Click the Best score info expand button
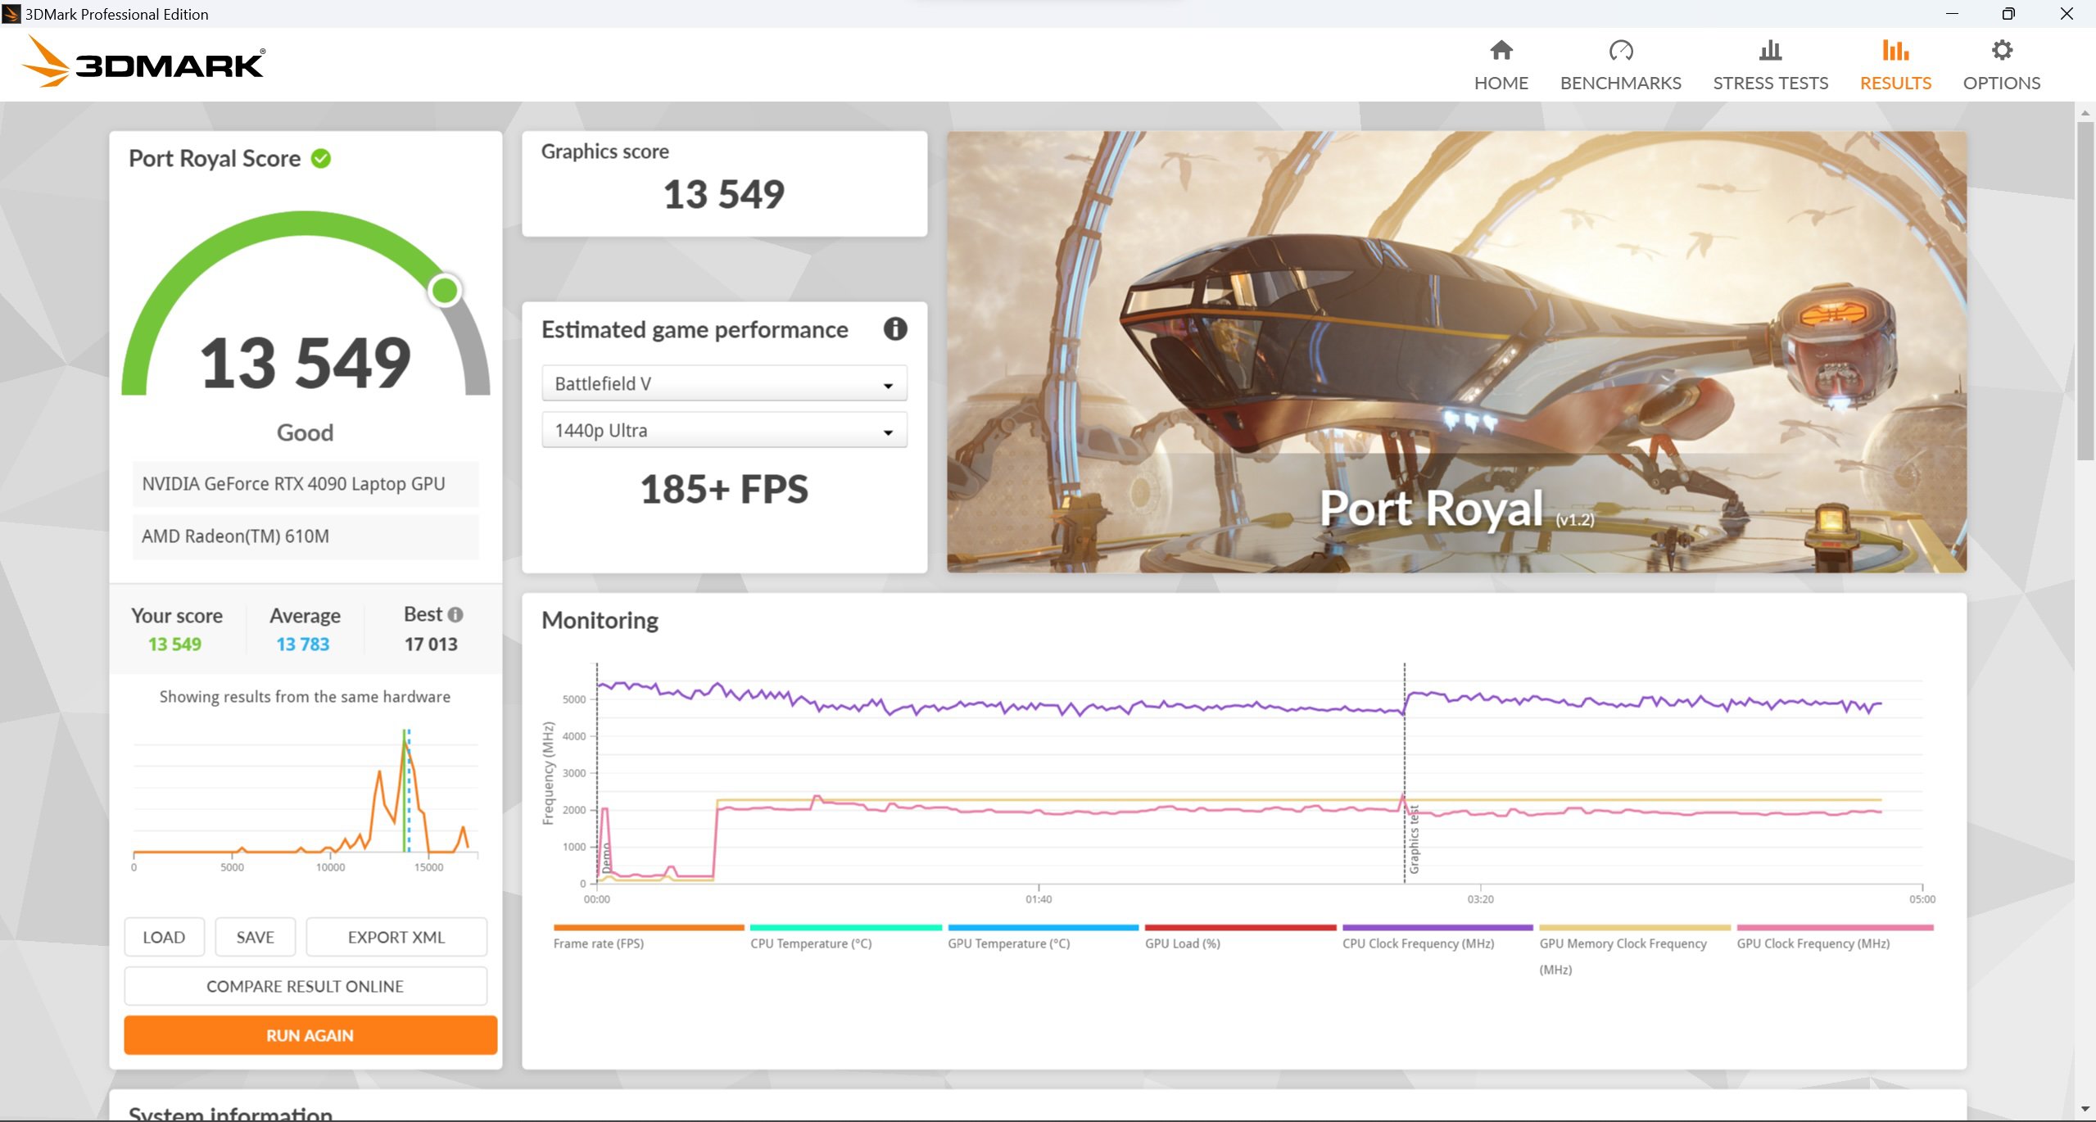2096x1122 pixels. tap(455, 614)
